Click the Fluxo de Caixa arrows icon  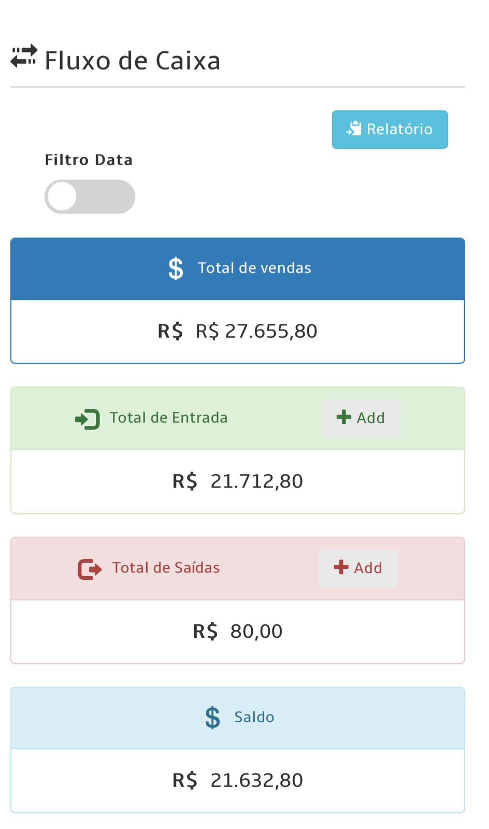click(24, 56)
